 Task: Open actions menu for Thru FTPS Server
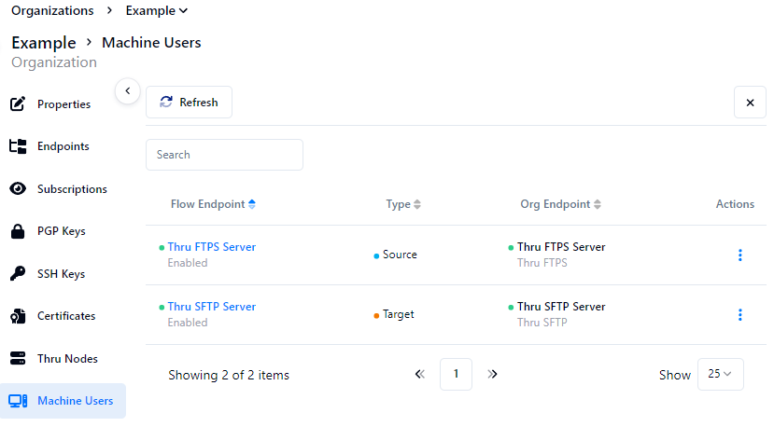pos(739,255)
